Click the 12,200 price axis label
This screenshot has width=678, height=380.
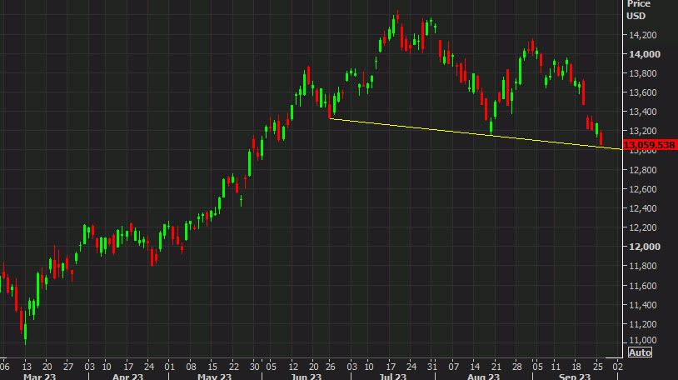(642, 227)
